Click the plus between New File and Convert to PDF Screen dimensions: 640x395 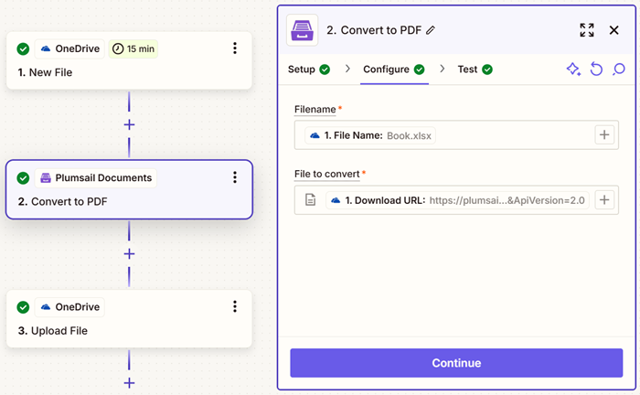click(x=129, y=124)
